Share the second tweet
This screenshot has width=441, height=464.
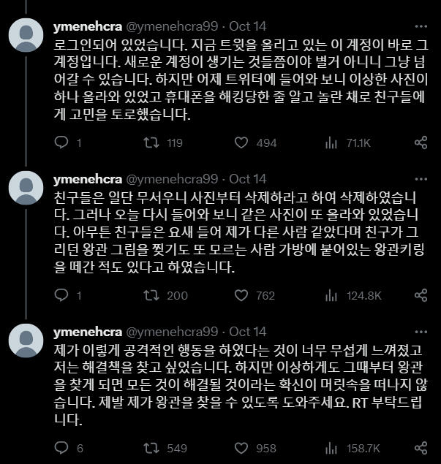[421, 295]
